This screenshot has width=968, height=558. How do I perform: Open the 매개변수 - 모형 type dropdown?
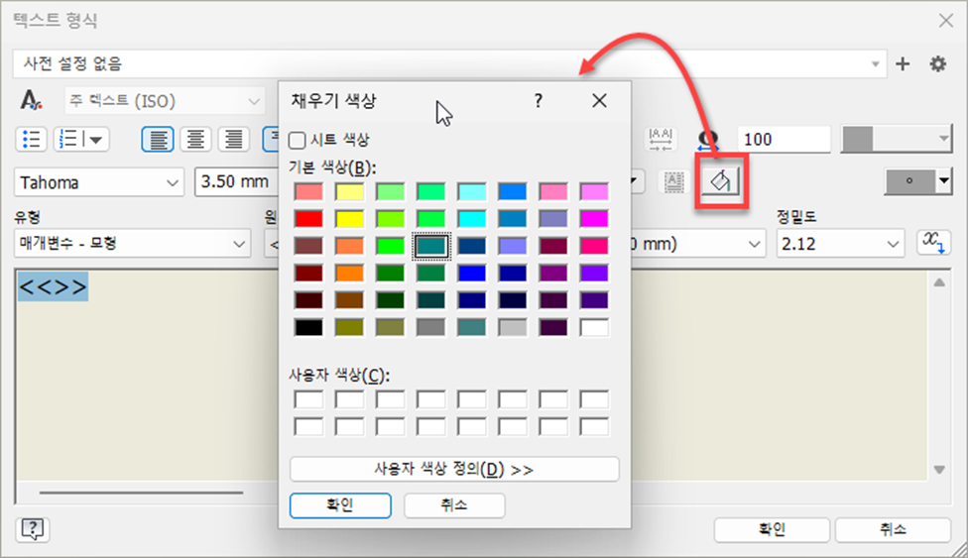coord(132,244)
